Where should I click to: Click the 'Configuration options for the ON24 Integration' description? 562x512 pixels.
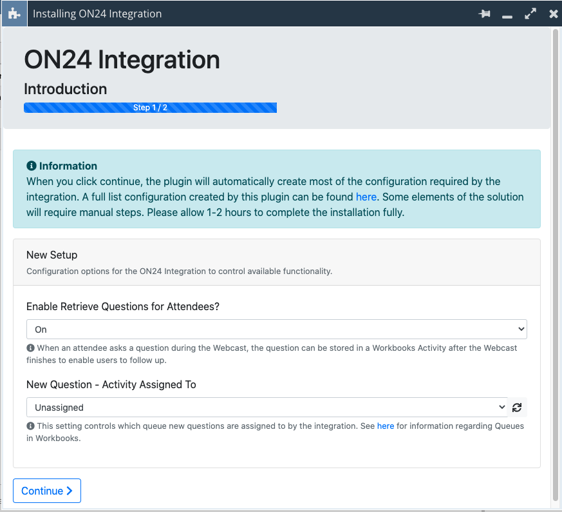(x=179, y=271)
